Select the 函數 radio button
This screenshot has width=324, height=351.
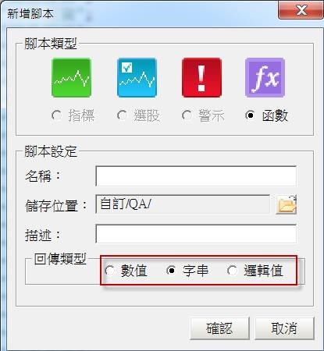[x=251, y=115]
